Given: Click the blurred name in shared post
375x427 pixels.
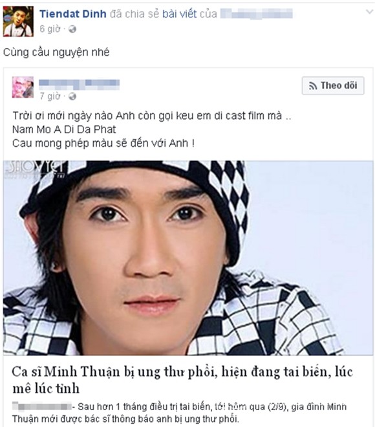Looking at the screenshot, I should click(79, 84).
